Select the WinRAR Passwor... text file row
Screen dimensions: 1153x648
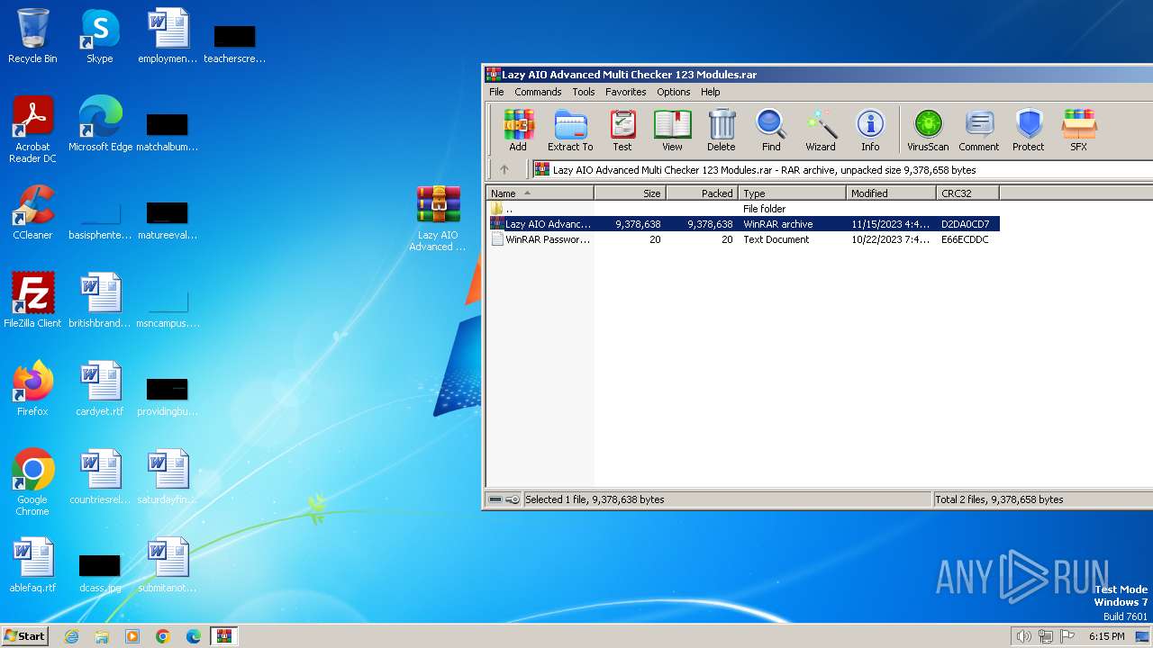pyautogui.click(x=744, y=239)
